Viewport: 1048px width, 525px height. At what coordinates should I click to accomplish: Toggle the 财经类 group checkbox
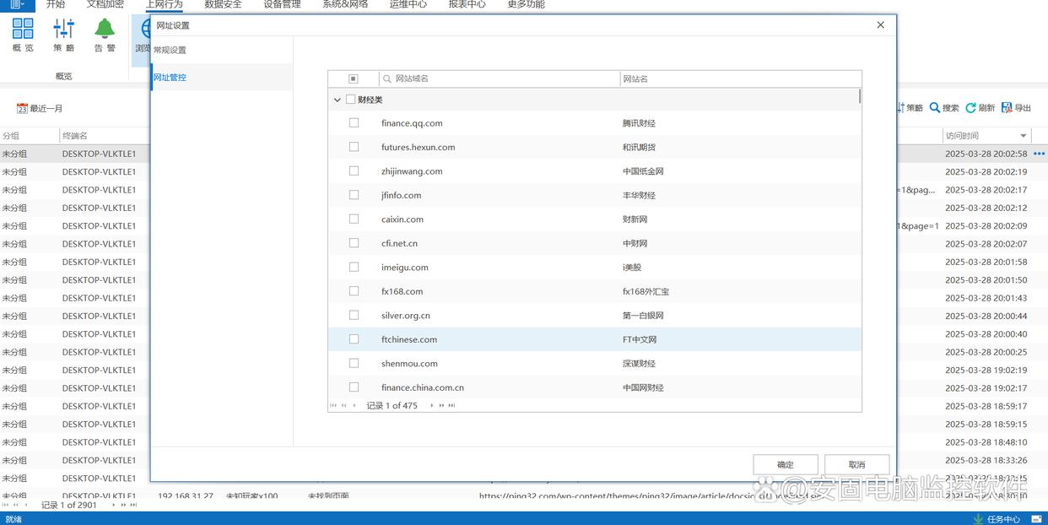351,100
